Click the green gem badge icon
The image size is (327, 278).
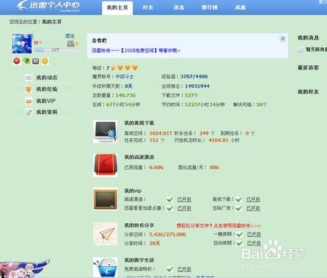tap(26, 61)
